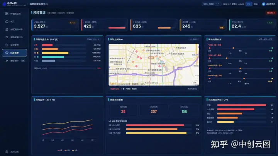
Task: Click the map zoom-in plus control
Action: tap(196, 76)
